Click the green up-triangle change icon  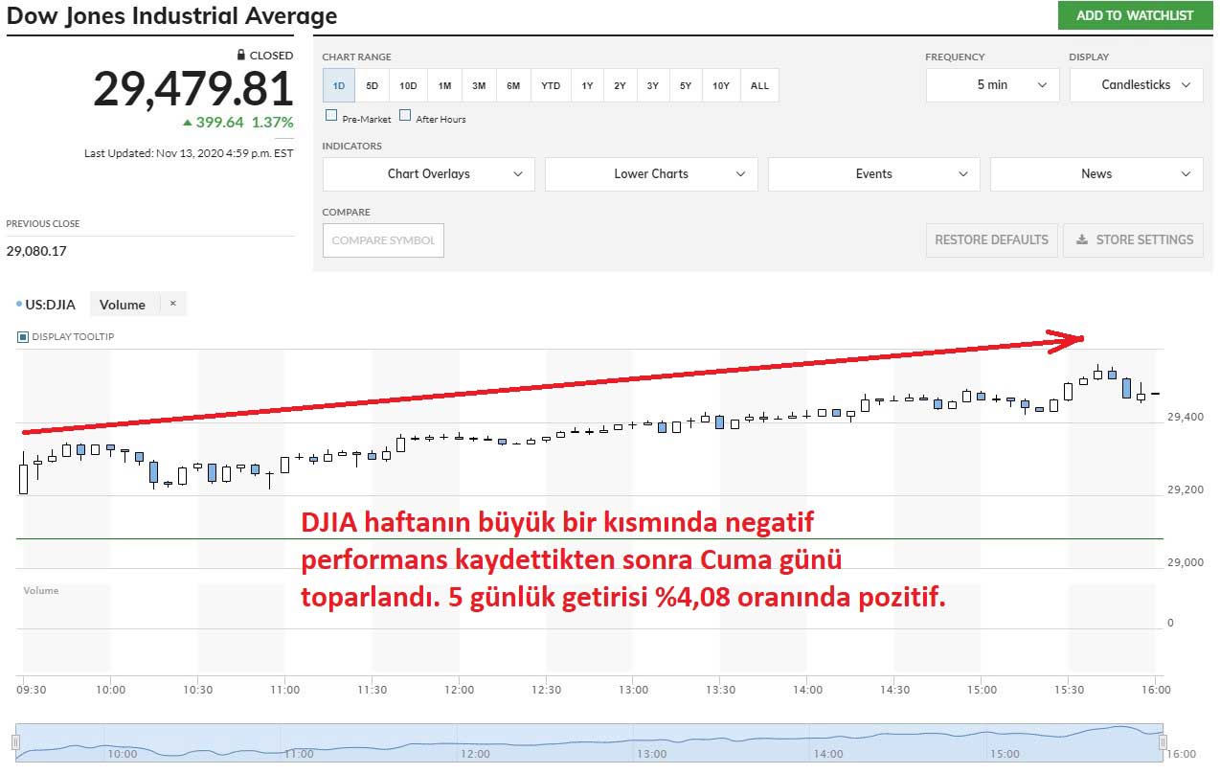(187, 123)
